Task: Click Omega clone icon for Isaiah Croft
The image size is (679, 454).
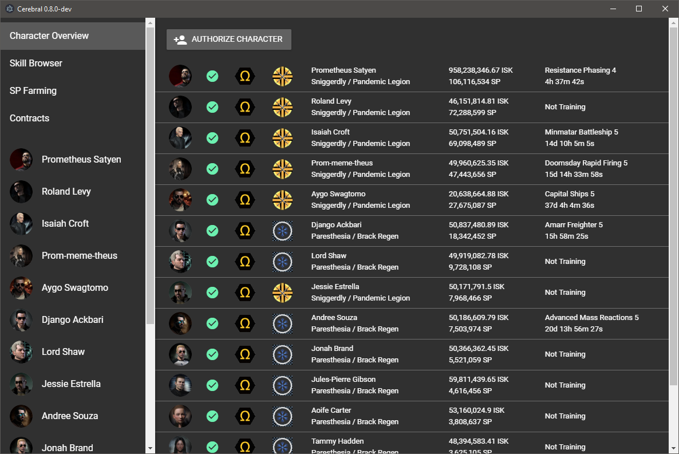Action: [244, 138]
